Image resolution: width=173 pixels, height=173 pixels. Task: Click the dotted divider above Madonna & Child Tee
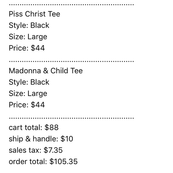[x=71, y=61]
